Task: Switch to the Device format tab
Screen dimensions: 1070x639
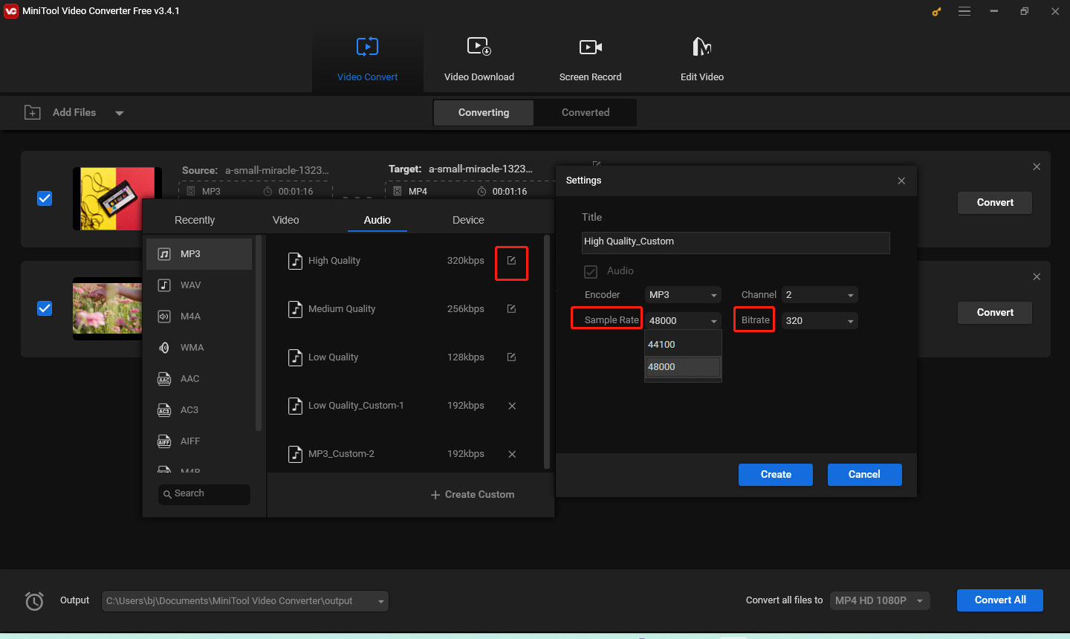Action: tap(468, 220)
